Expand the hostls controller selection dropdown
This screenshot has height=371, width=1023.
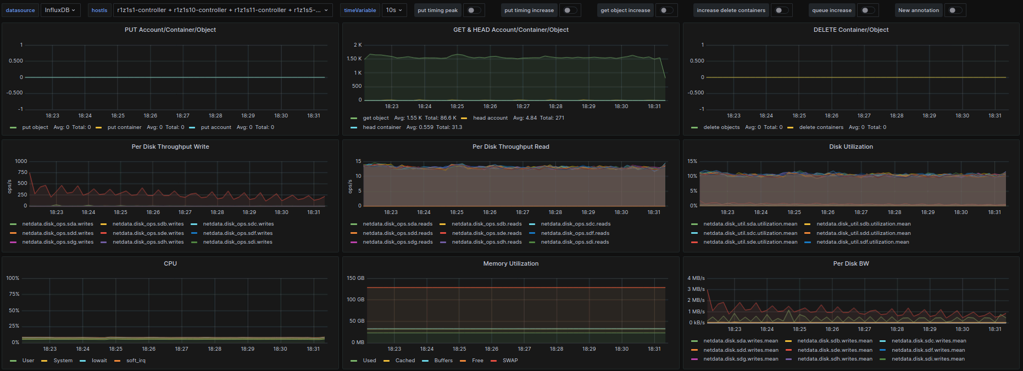click(223, 10)
